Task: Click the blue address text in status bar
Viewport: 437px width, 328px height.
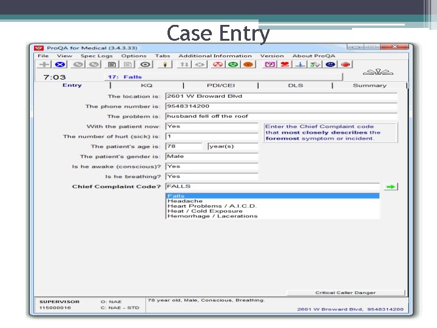Action: pyautogui.click(x=350, y=309)
